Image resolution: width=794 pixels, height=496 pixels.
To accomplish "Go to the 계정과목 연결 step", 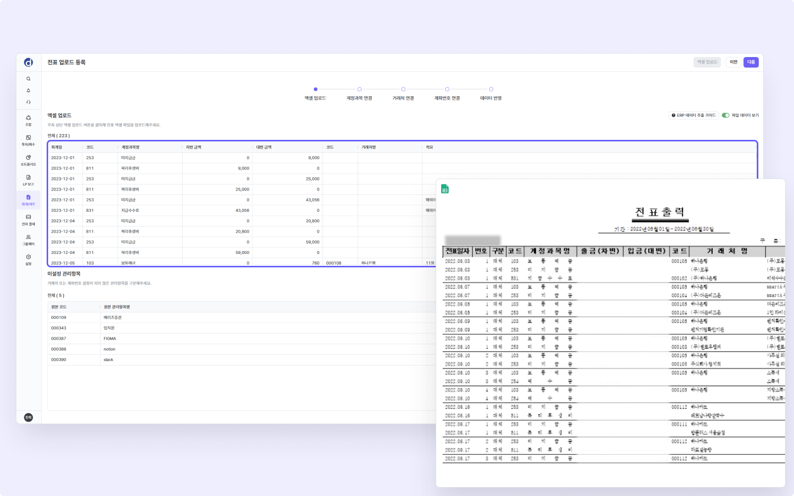I will coord(359,94).
